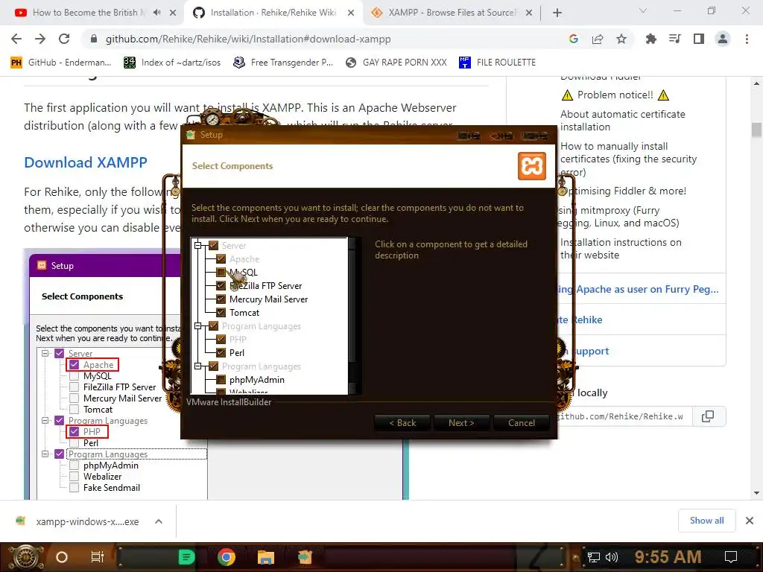The height and width of the screenshot is (572, 763).
Task: Switch to Installation Rehike Wiki tab
Action: coord(273,13)
